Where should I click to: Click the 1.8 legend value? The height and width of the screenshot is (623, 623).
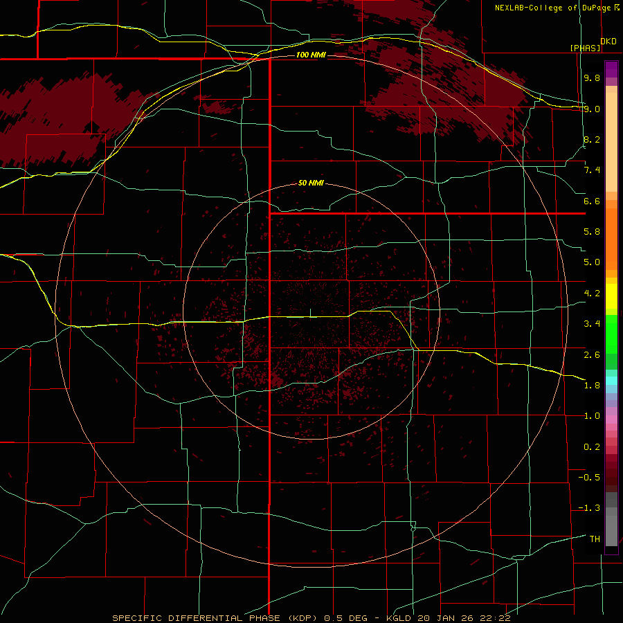coord(592,386)
